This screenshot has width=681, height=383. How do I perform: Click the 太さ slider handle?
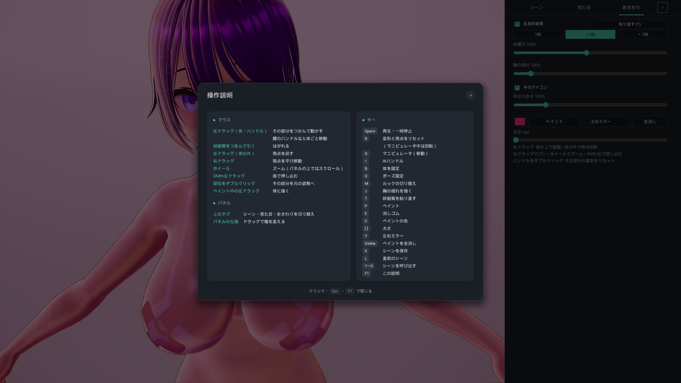tap(516, 140)
